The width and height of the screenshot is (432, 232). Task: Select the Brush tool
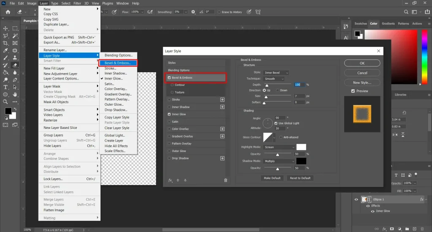[x=5, y=58]
